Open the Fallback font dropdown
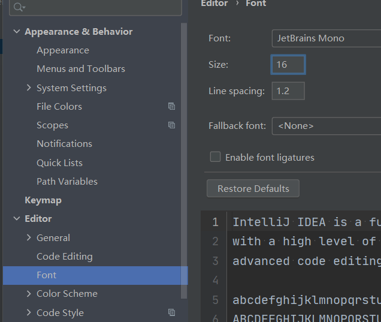This screenshot has width=381, height=322. coord(326,126)
